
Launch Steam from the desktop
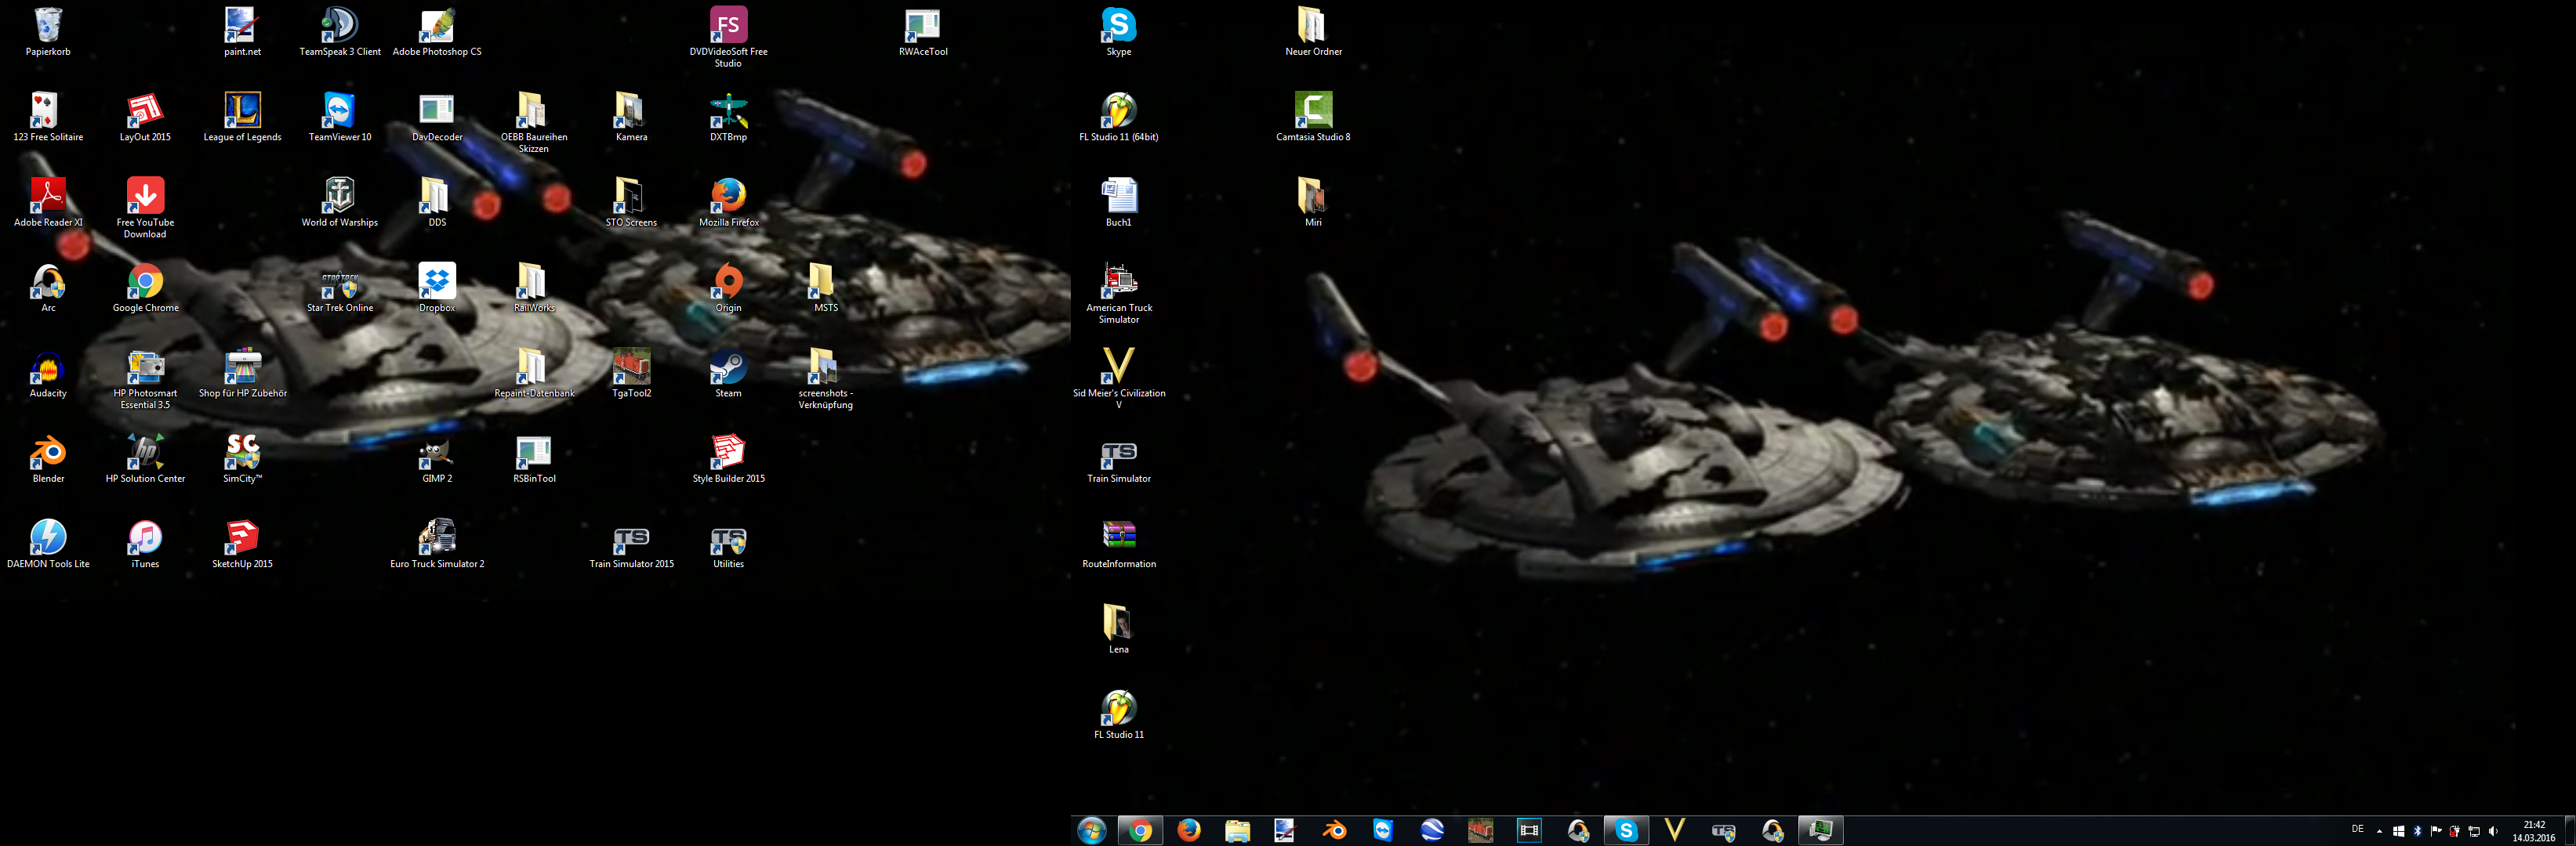[728, 374]
